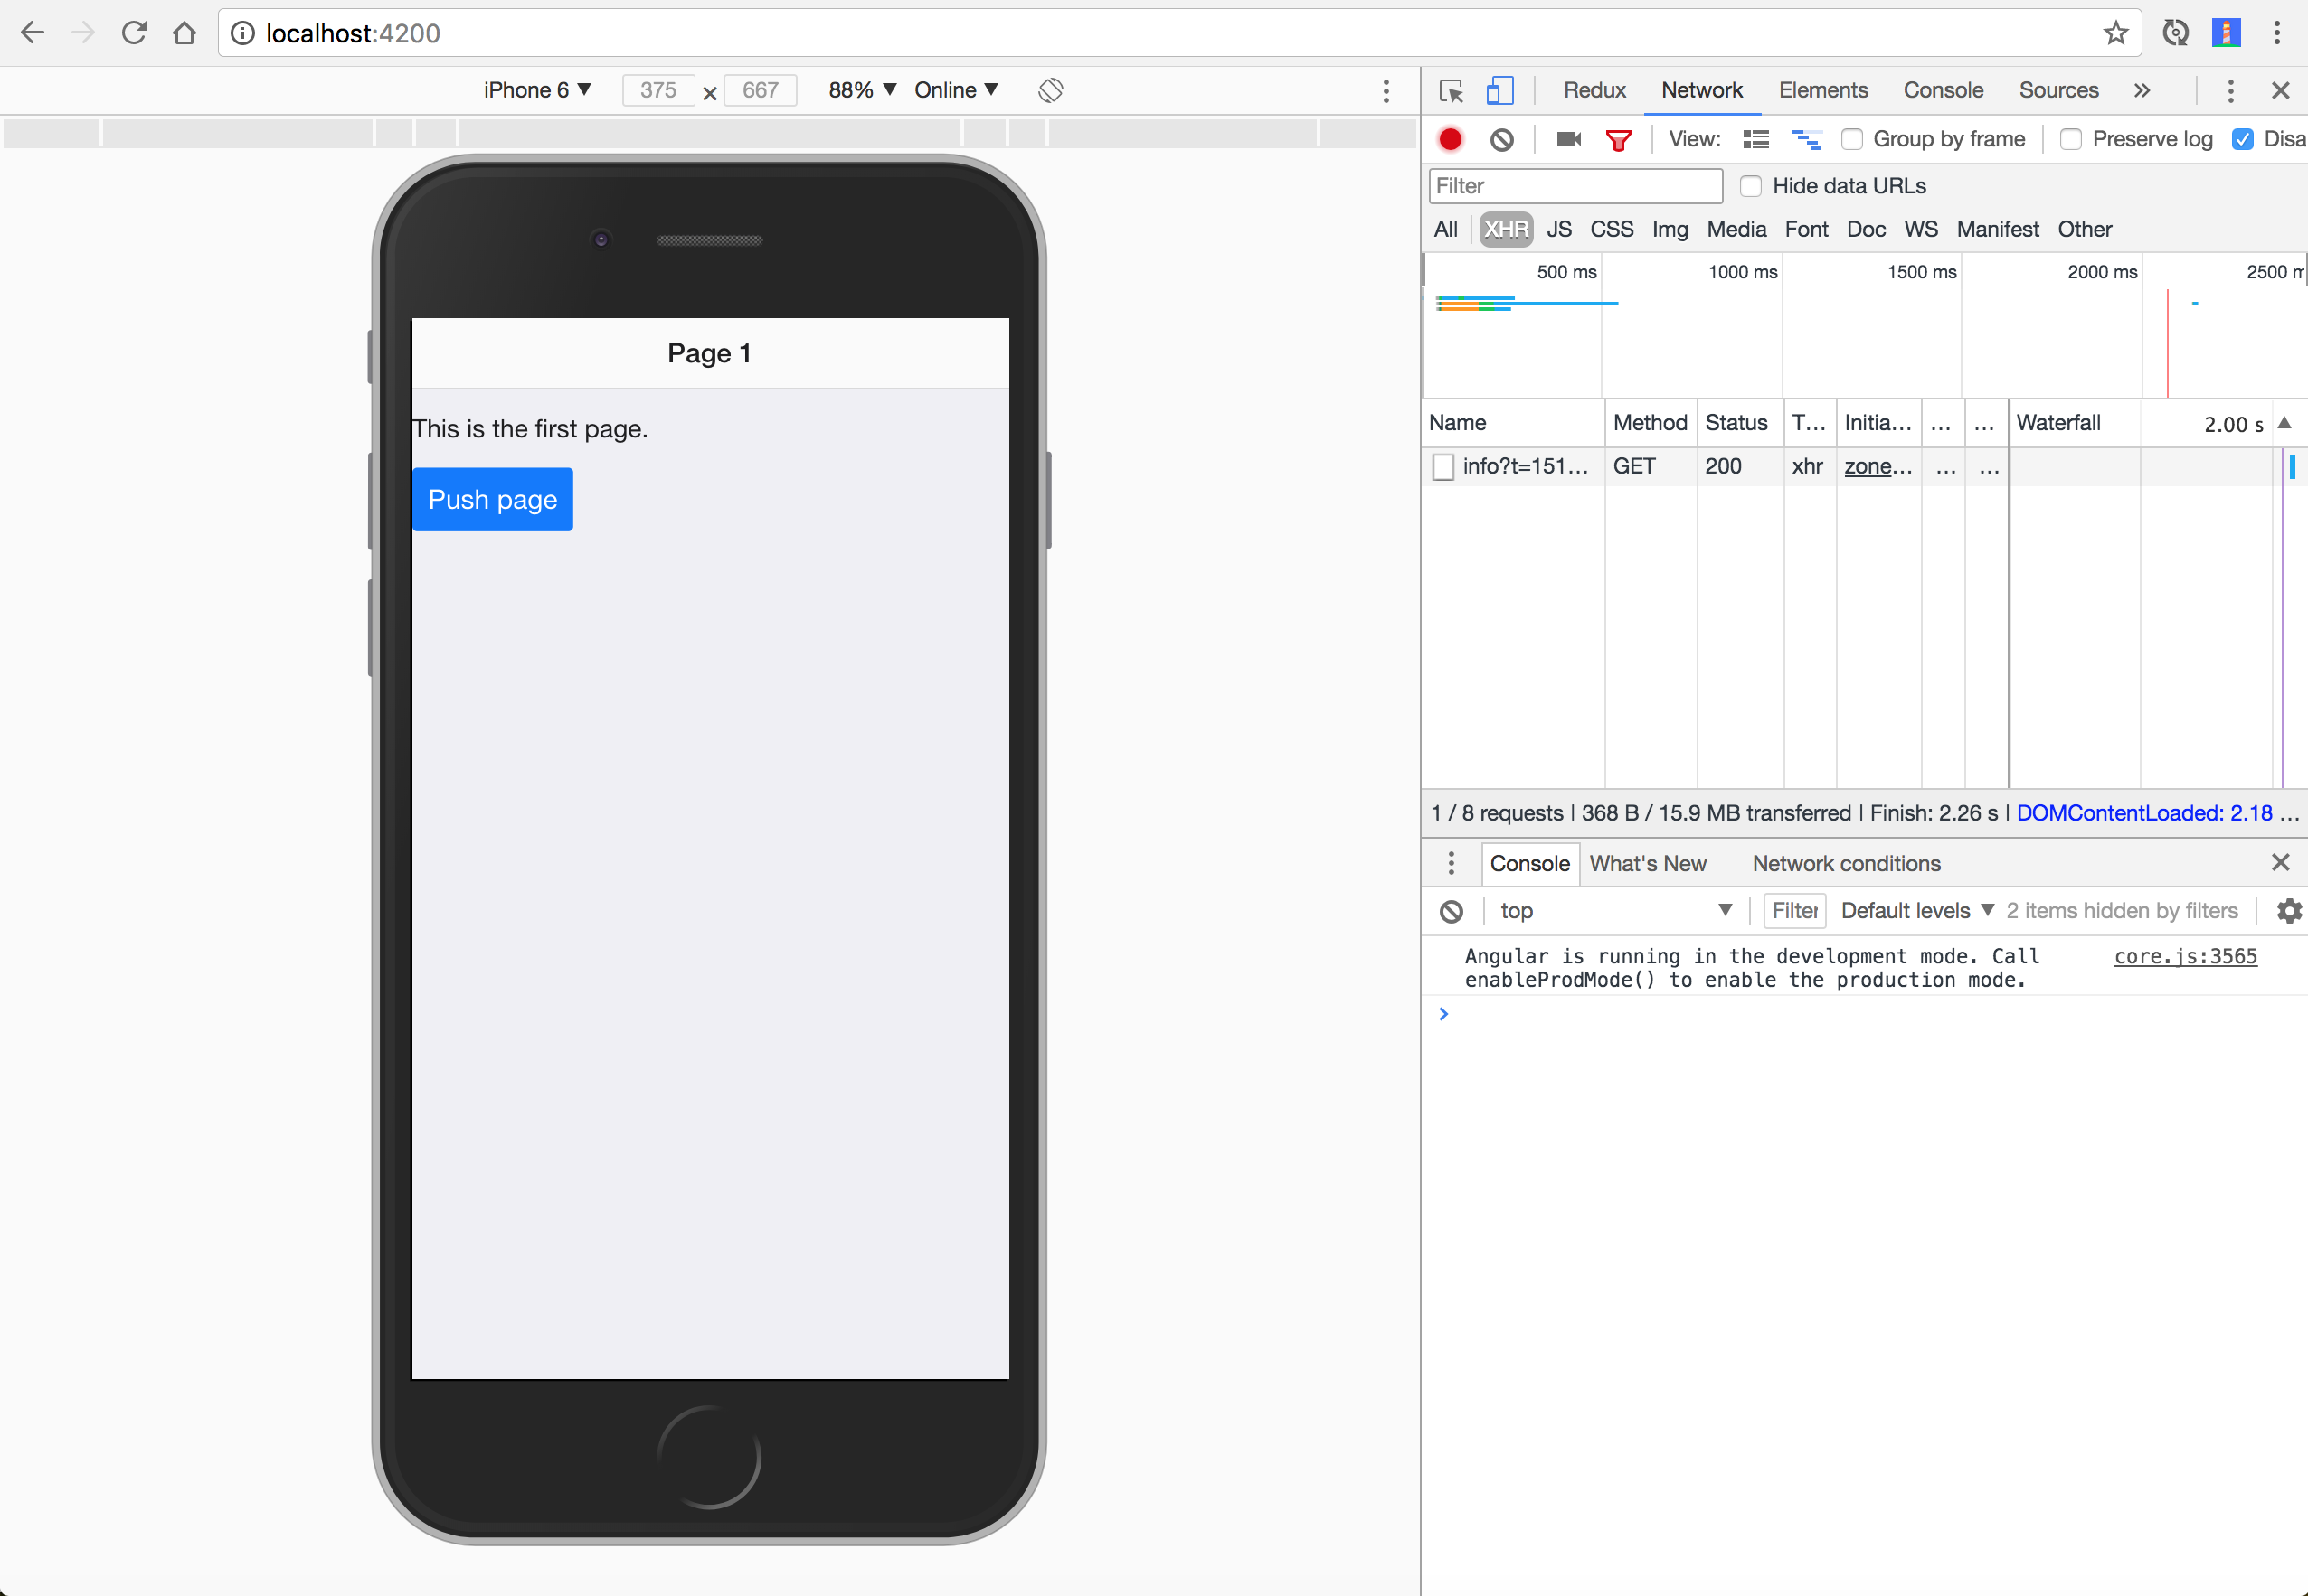The height and width of the screenshot is (1596, 2308).
Task: Check the Hide data URLs checkbox
Action: 1751,186
